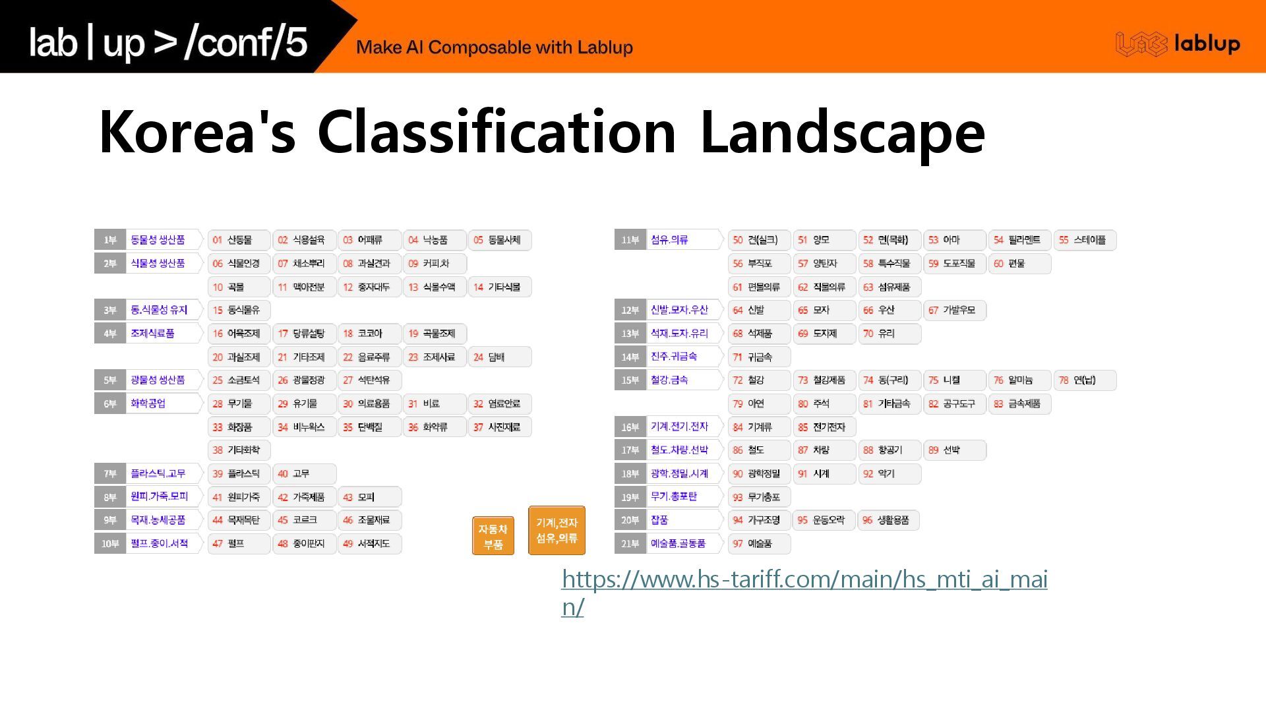Click chapter 87 차량 box
This screenshot has height=712, width=1266.
824,450
